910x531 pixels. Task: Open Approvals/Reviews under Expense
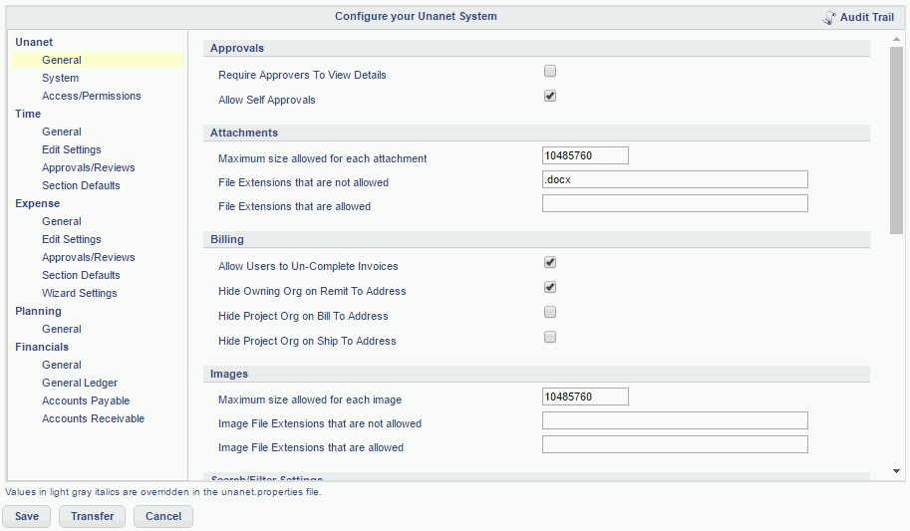pos(89,257)
